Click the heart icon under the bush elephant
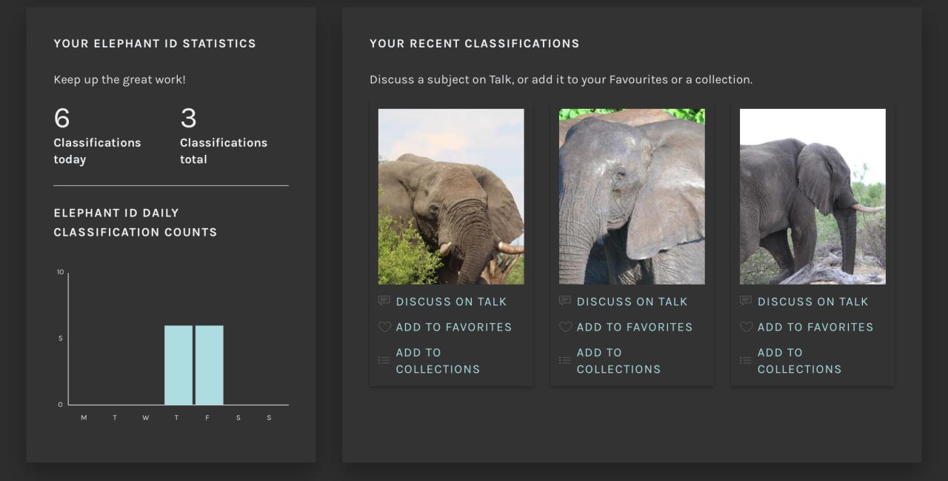948x481 pixels. point(384,327)
